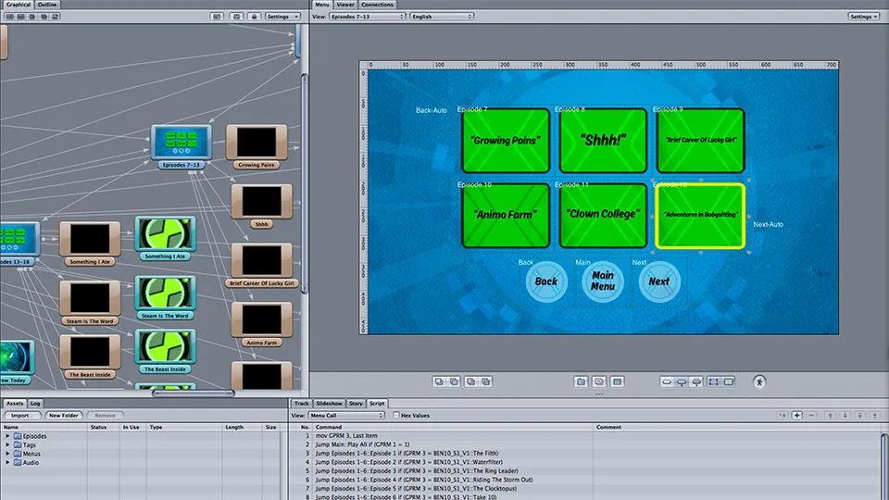Select the "Growing Pains" episode button
Viewport: 889px width, 500px height.
tap(506, 141)
